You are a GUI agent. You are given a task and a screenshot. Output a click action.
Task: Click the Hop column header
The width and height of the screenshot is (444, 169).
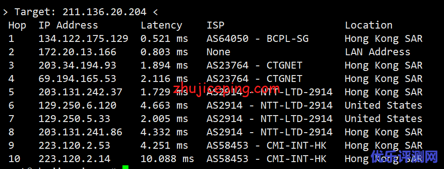tap(17, 26)
